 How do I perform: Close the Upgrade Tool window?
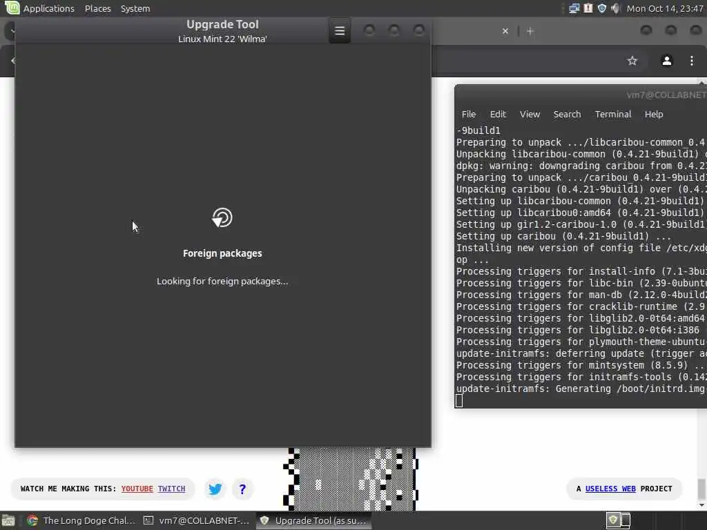click(x=419, y=30)
